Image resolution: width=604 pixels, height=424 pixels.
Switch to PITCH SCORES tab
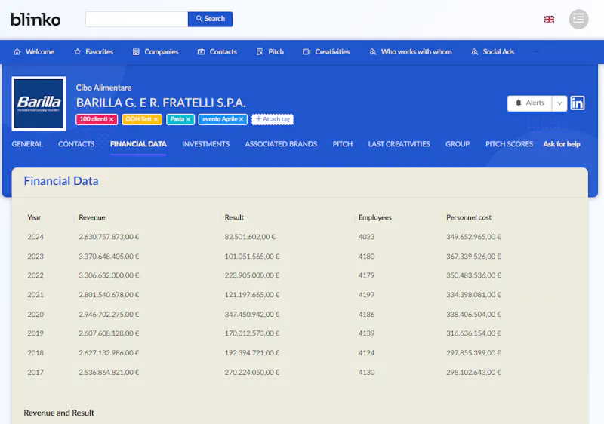coord(509,144)
